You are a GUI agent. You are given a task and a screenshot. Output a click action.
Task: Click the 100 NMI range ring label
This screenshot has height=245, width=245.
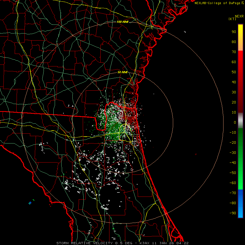click(x=122, y=22)
